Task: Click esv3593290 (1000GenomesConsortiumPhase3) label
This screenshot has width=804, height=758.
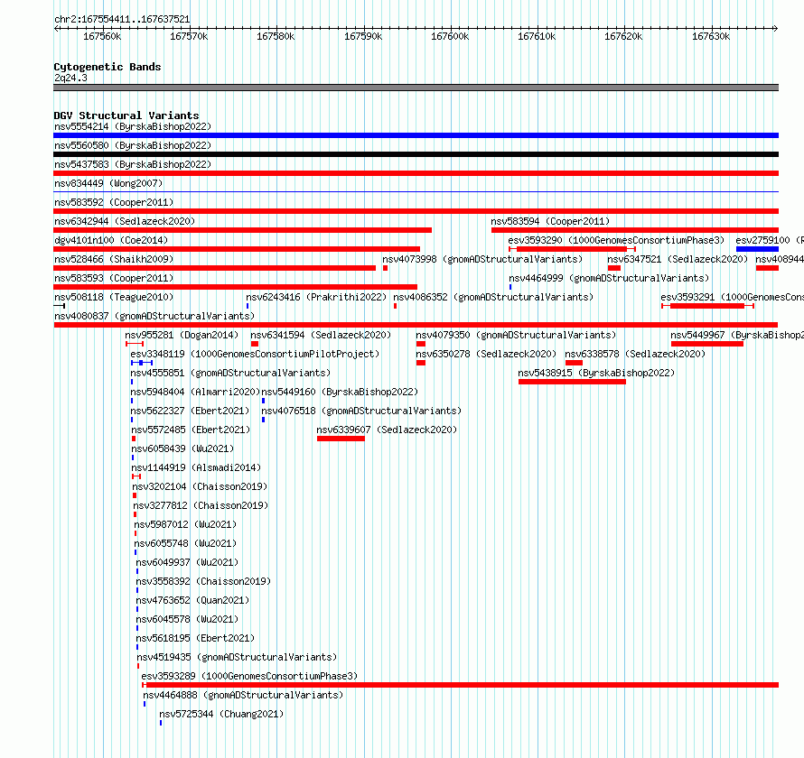Action: coord(616,240)
